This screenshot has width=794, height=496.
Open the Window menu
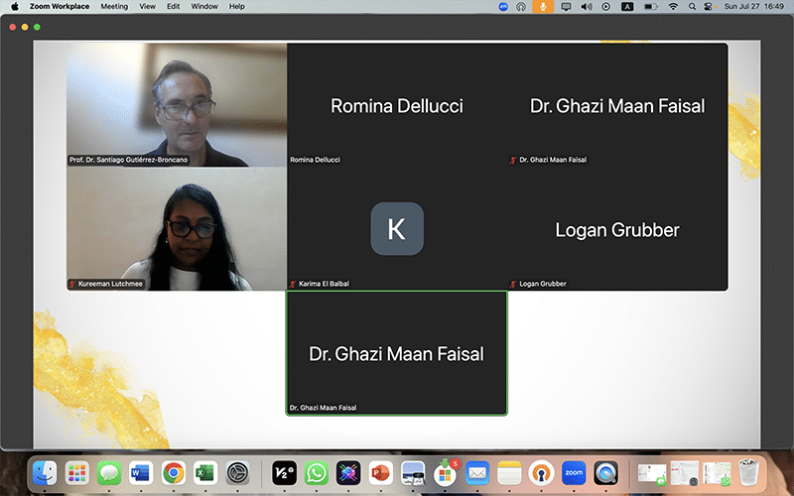(204, 6)
